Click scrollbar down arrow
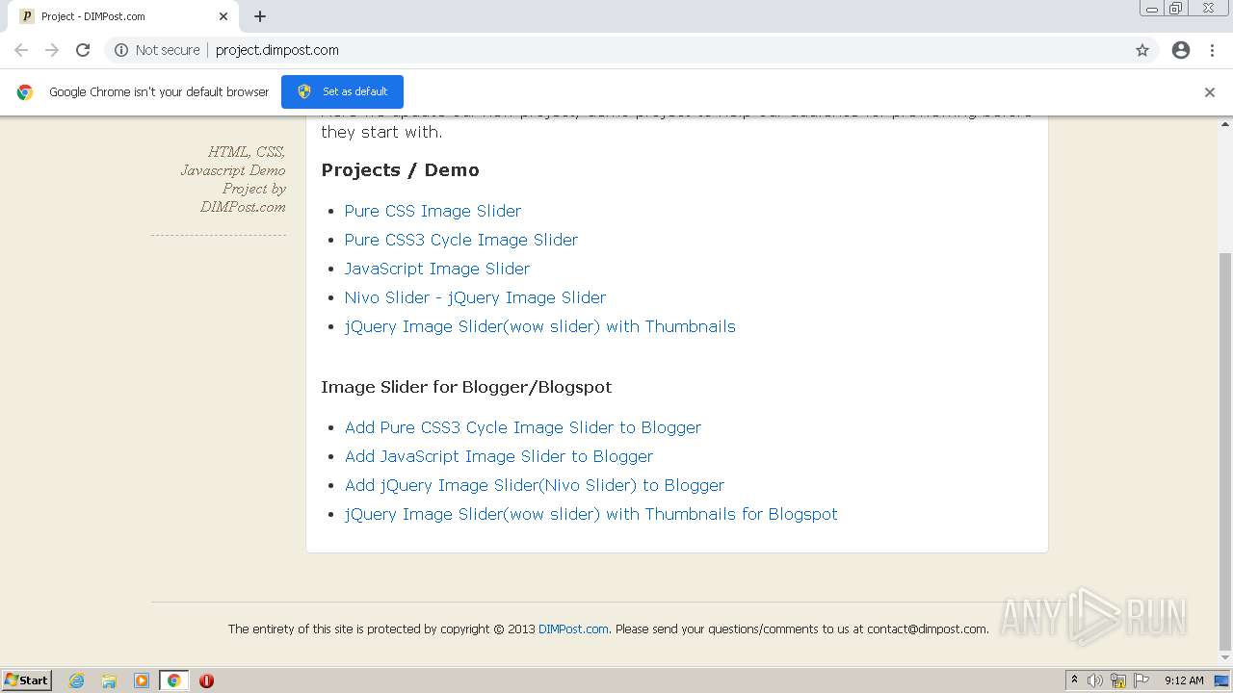The image size is (1233, 693). tap(1225, 659)
